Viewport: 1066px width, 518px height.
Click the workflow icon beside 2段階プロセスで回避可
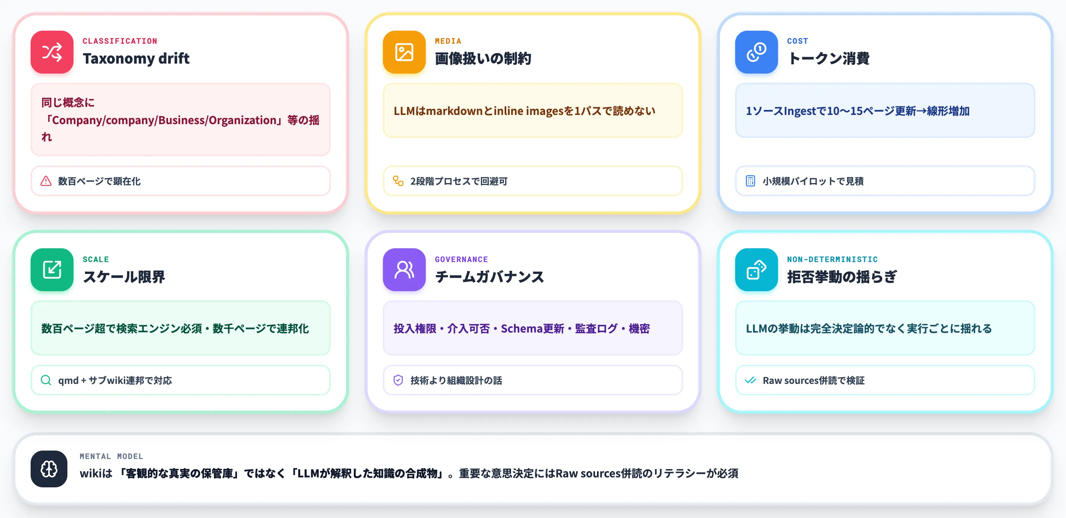coord(398,181)
